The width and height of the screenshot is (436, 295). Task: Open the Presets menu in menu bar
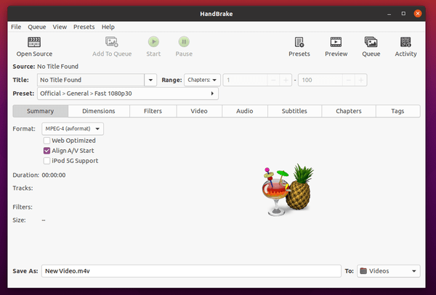84,27
